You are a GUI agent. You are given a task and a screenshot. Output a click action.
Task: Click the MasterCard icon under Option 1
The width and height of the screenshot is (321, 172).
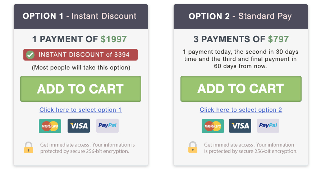50,126
